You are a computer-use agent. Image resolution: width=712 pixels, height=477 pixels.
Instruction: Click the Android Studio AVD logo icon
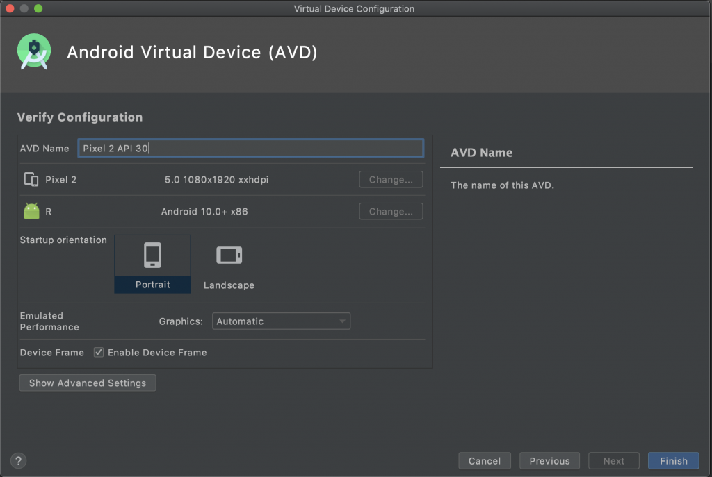[x=34, y=51]
